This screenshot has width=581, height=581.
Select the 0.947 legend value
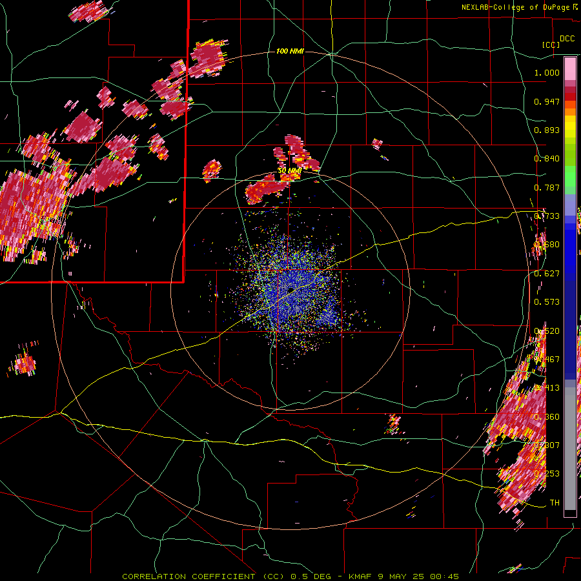[x=547, y=101]
